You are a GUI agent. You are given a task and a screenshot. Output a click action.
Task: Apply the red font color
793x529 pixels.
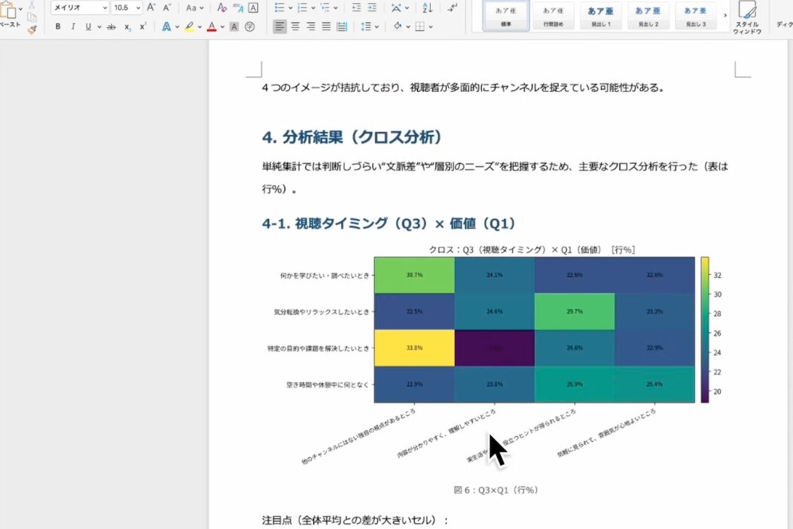point(212,26)
